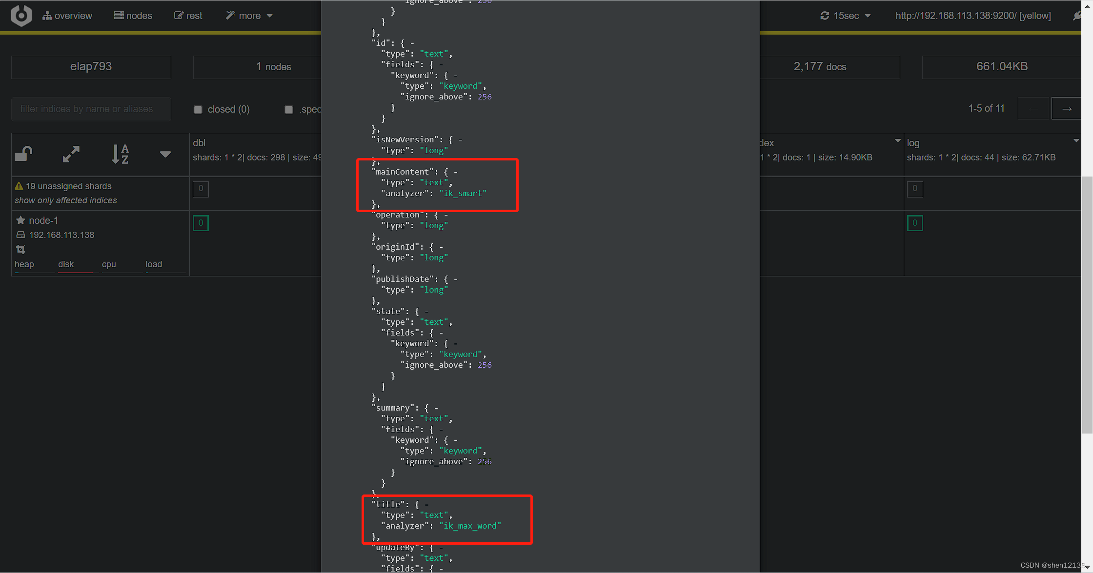Open the more menu dropdown
This screenshot has width=1093, height=573.
248,15
